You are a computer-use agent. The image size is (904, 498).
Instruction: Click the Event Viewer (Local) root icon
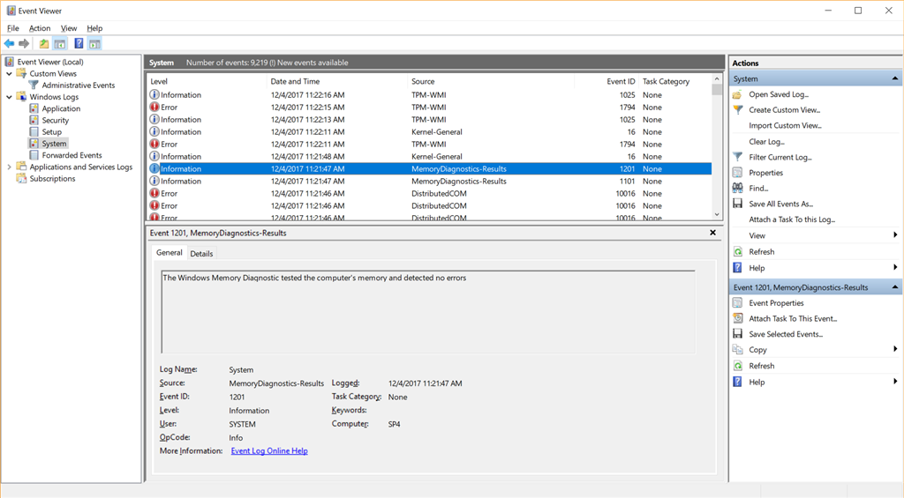[x=10, y=62]
